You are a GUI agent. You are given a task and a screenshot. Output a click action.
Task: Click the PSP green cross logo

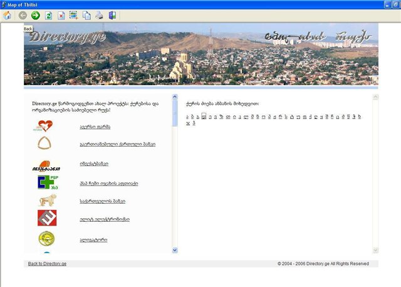(48, 182)
